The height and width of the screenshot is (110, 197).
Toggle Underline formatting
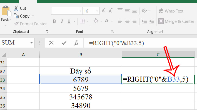point(69,21)
